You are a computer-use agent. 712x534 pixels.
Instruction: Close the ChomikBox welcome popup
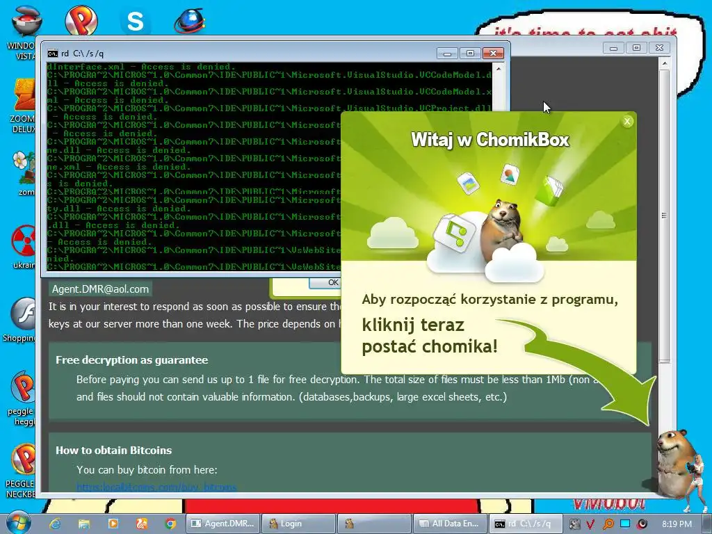point(627,121)
